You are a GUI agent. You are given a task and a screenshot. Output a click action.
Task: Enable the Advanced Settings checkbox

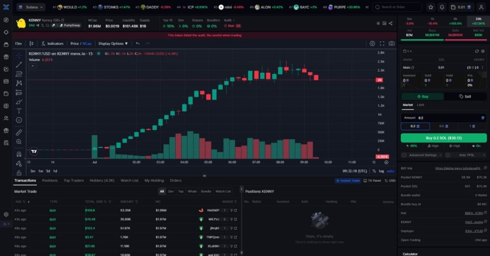pyautogui.click(x=404, y=155)
